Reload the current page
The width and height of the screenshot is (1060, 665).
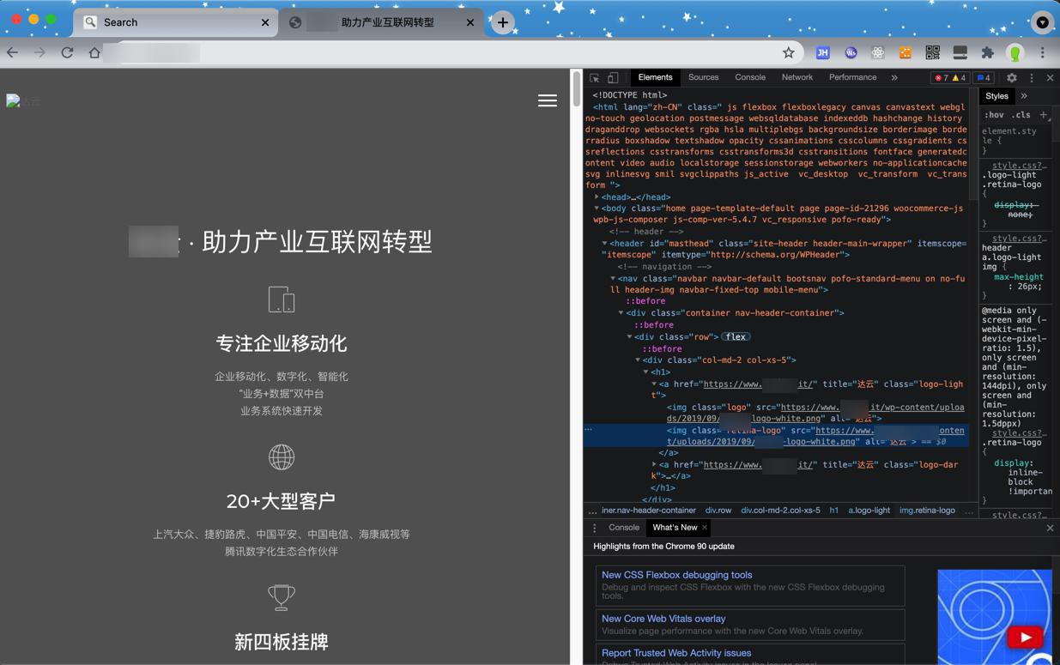67,52
